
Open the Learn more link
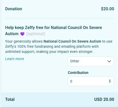[x=15, y=59]
